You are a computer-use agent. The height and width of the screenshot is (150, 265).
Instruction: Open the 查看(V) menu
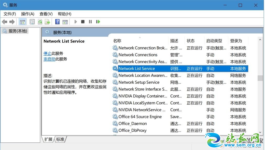click(46, 14)
